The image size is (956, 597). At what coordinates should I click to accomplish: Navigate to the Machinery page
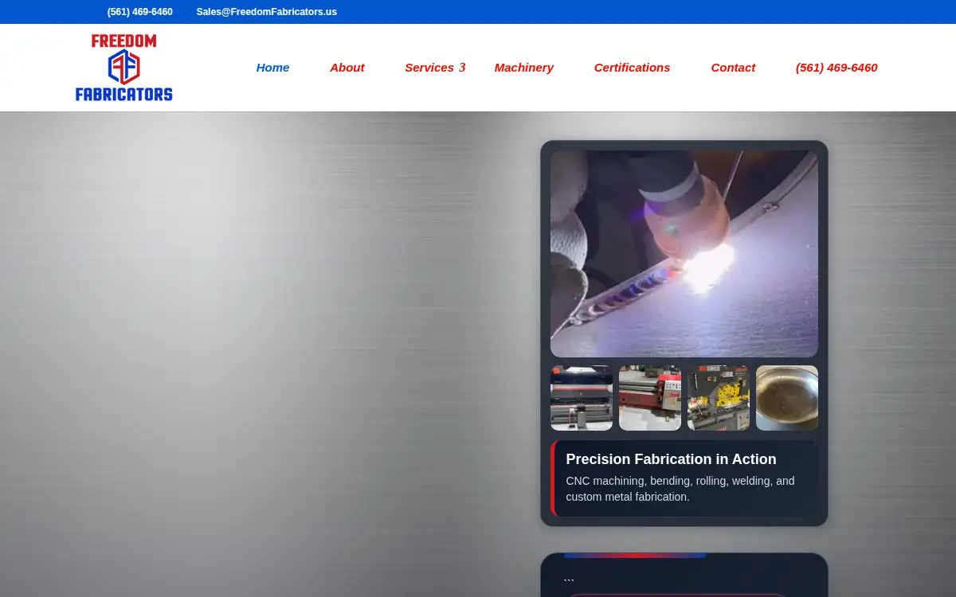tap(523, 68)
